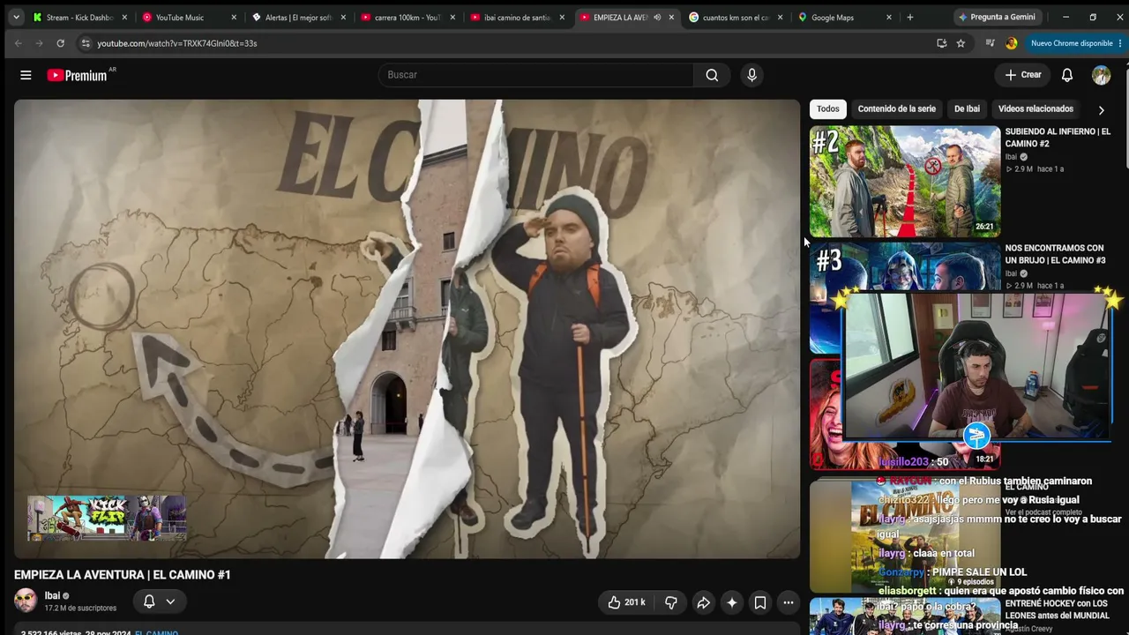
Task: Open YouTube notifications bell
Action: [1067, 75]
